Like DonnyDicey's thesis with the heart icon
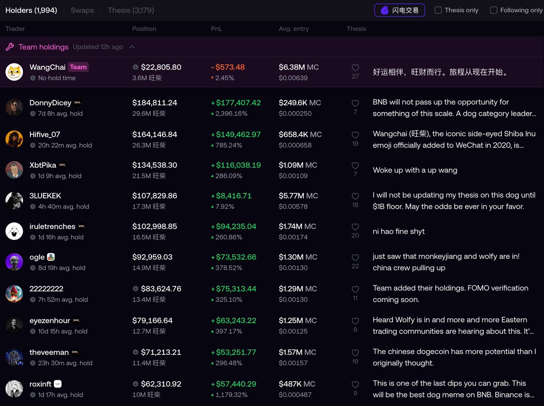The height and width of the screenshot is (406, 544). click(x=355, y=103)
